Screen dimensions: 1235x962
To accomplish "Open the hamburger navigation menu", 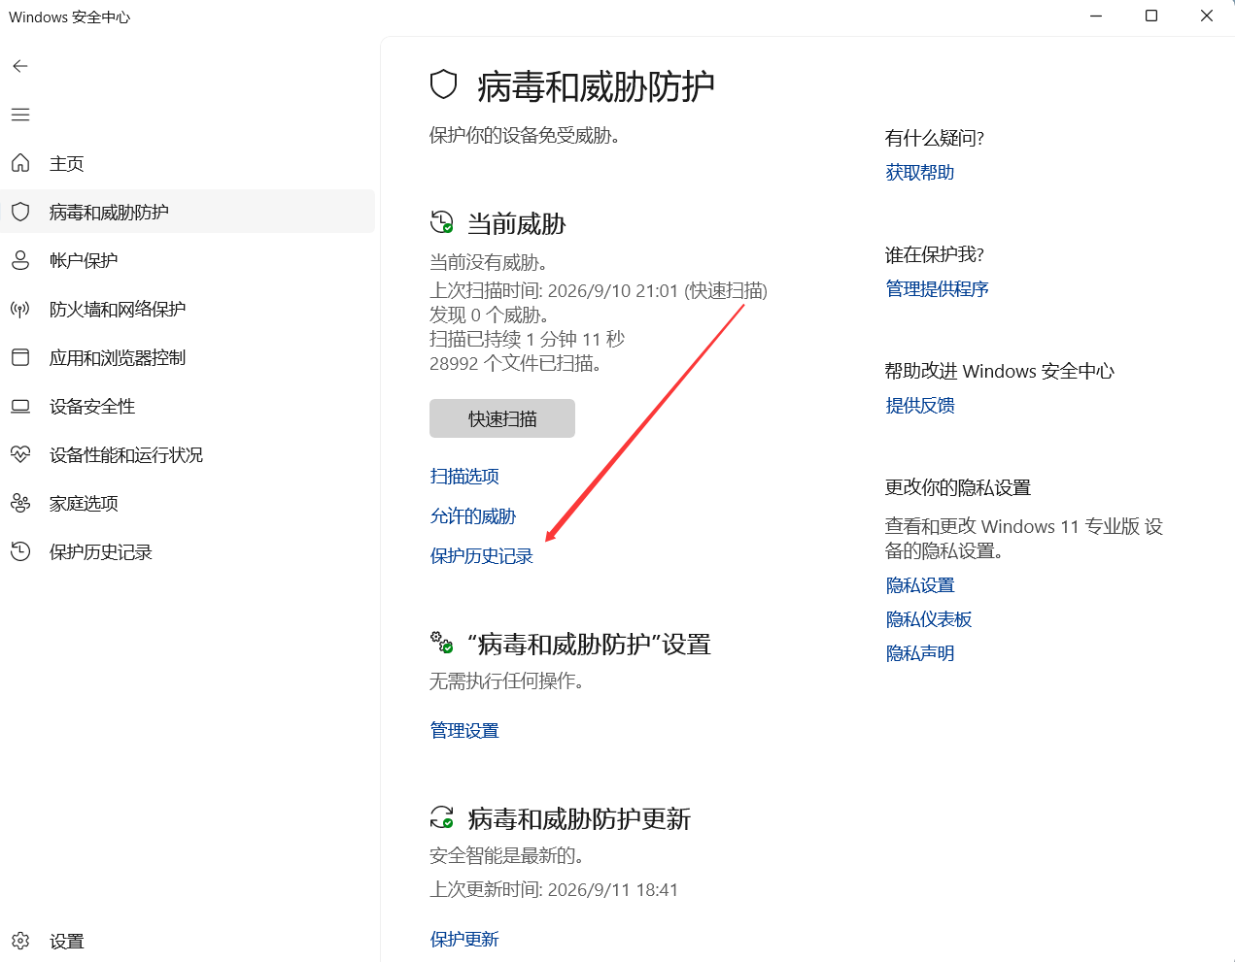I will (20, 115).
